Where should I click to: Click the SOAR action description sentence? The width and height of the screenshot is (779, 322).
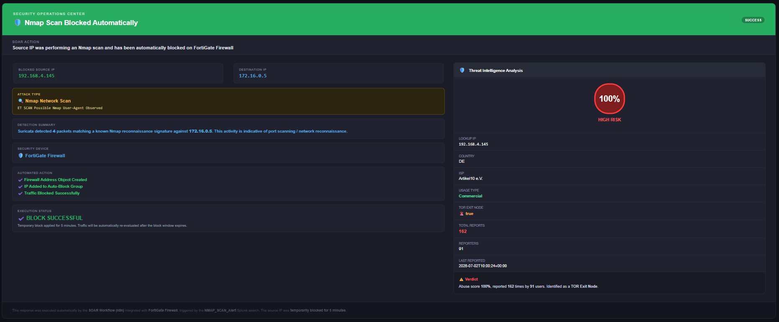point(123,48)
